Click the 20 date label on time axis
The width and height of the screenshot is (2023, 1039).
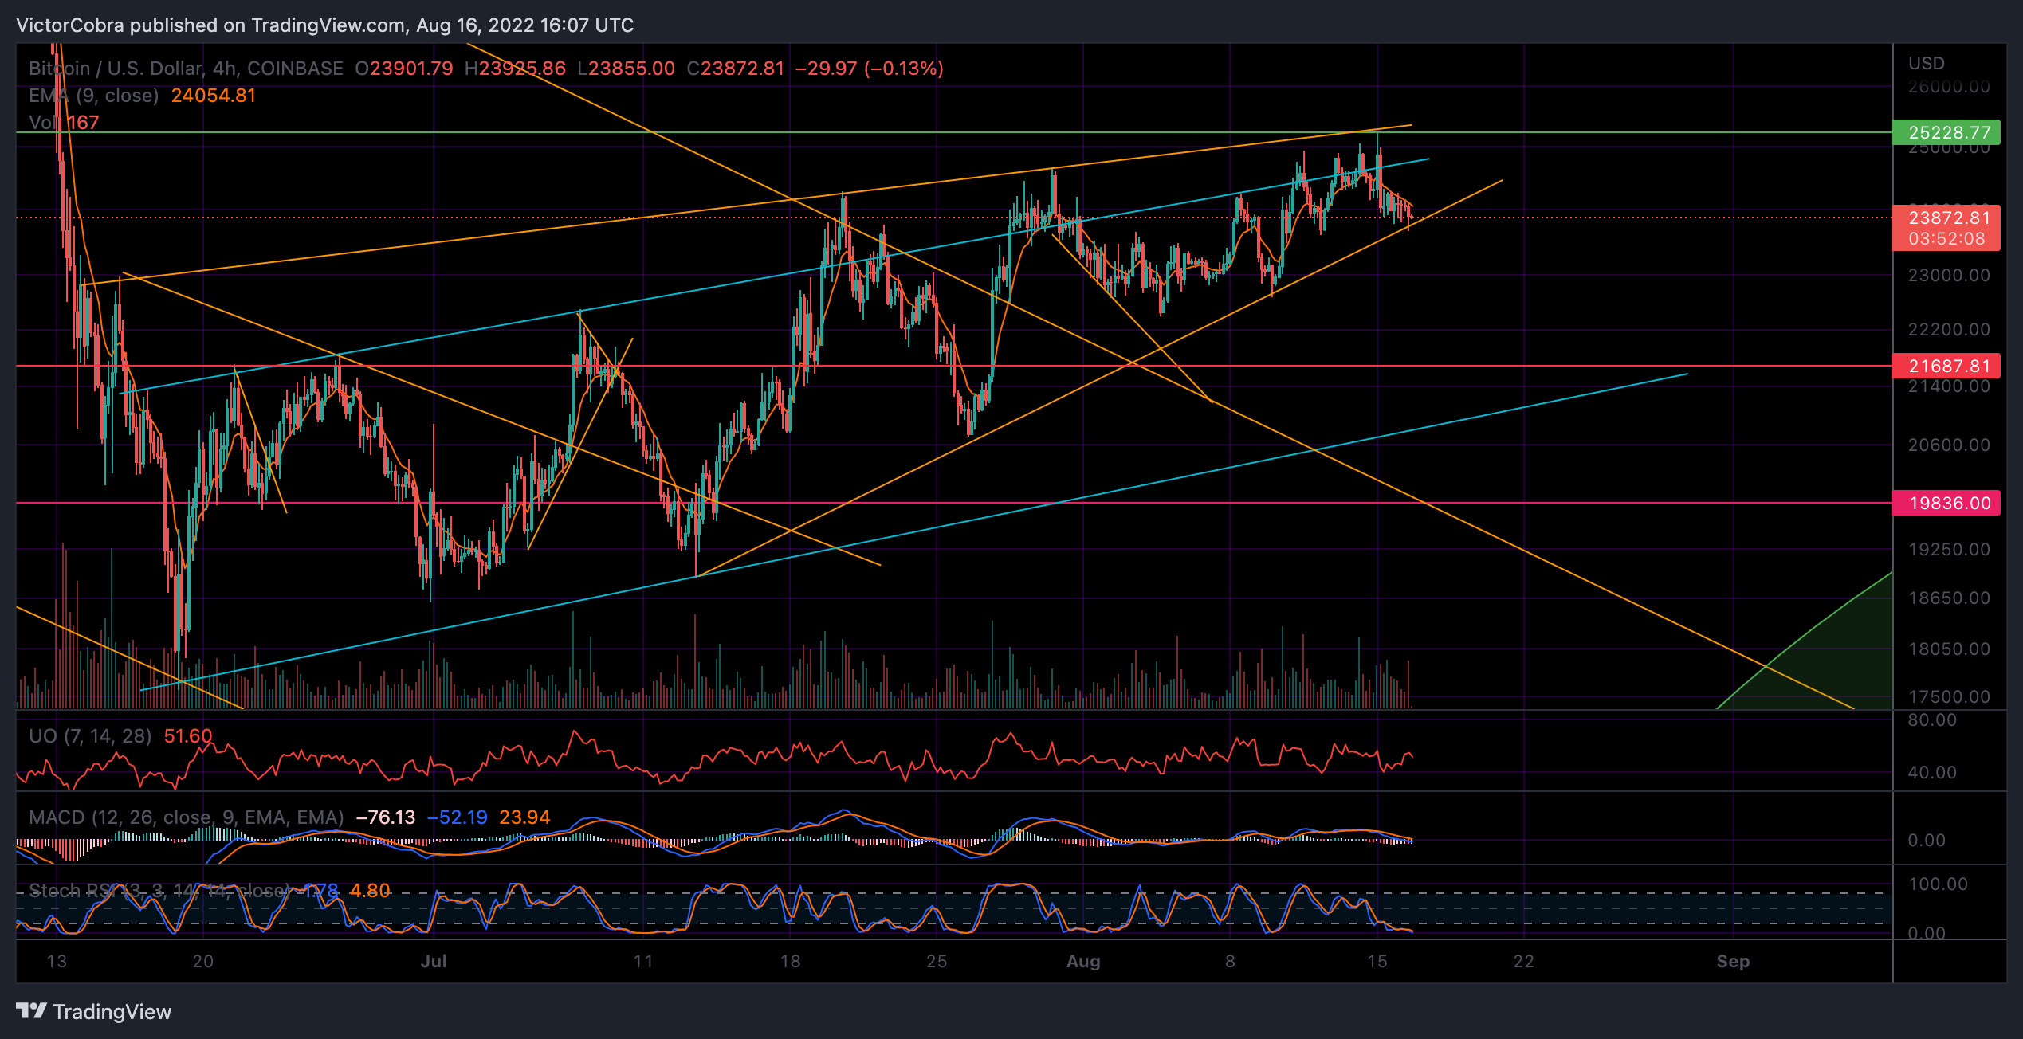coord(203,961)
